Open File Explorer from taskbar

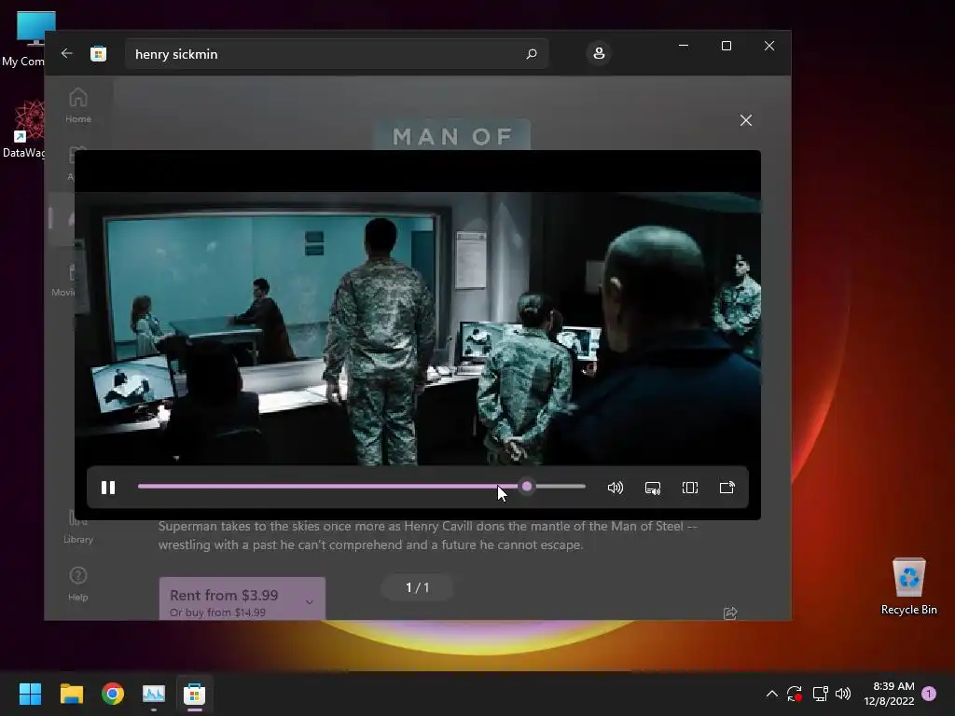coord(71,694)
